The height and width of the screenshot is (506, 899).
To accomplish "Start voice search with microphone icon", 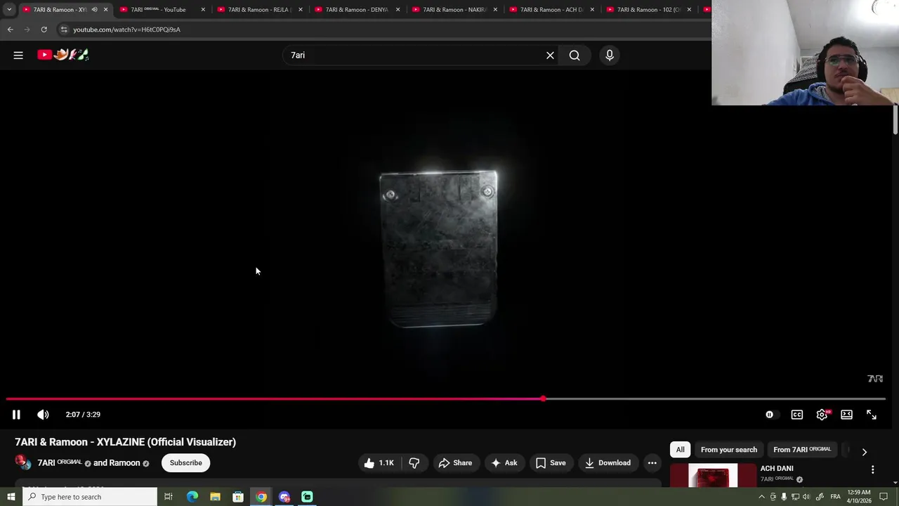I will click(x=610, y=56).
